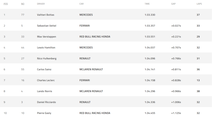This screenshot has height=118, width=212.
Task: Click Bottas's time 1:33.330
Action: (x=150, y=15)
